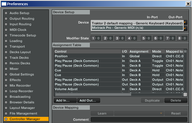Open Loop Recorder settings
Viewport: 192px width, 123px height.
point(21,91)
